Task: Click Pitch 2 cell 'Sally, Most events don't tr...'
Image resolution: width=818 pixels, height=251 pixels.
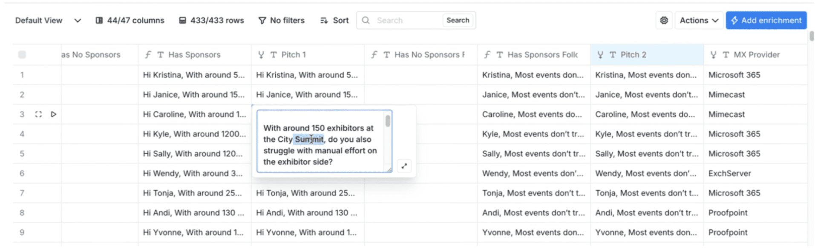Action: [647, 154]
